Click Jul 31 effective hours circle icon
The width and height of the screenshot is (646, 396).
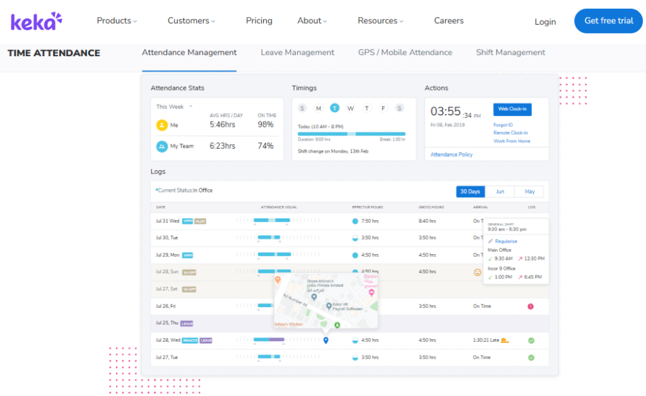click(x=355, y=221)
